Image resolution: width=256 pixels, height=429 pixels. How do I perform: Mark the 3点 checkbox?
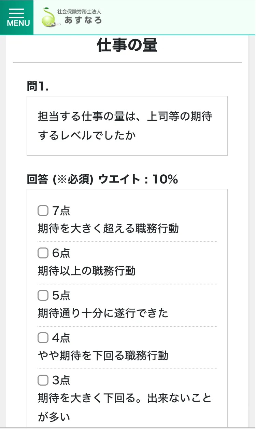pos(43,380)
